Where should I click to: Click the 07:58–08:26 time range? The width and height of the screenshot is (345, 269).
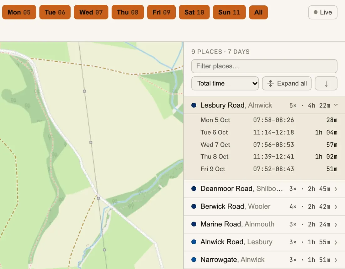click(273, 120)
